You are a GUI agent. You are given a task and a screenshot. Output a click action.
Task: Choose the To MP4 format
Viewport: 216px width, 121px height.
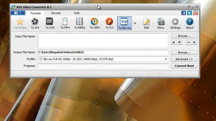(65, 24)
